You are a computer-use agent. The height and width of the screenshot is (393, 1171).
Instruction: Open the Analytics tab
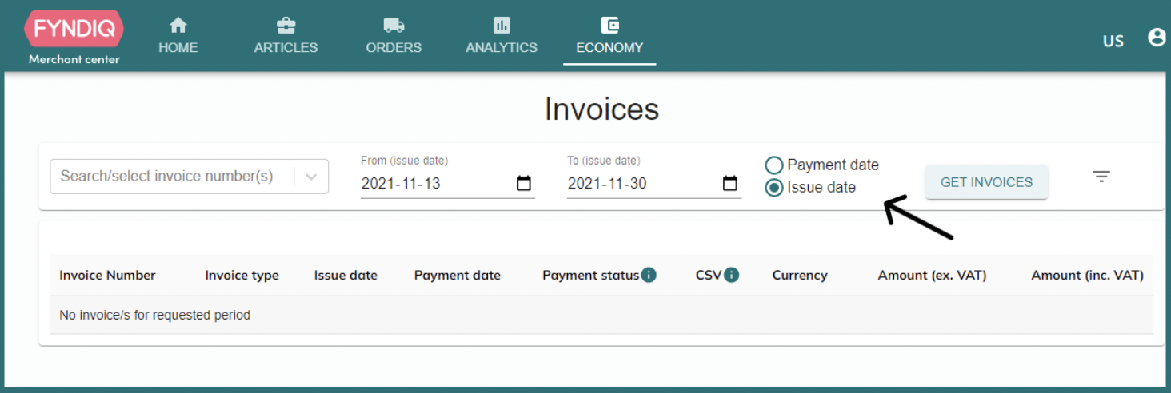[x=502, y=36]
